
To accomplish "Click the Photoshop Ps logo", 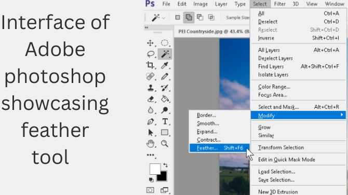I will tap(150, 4).
